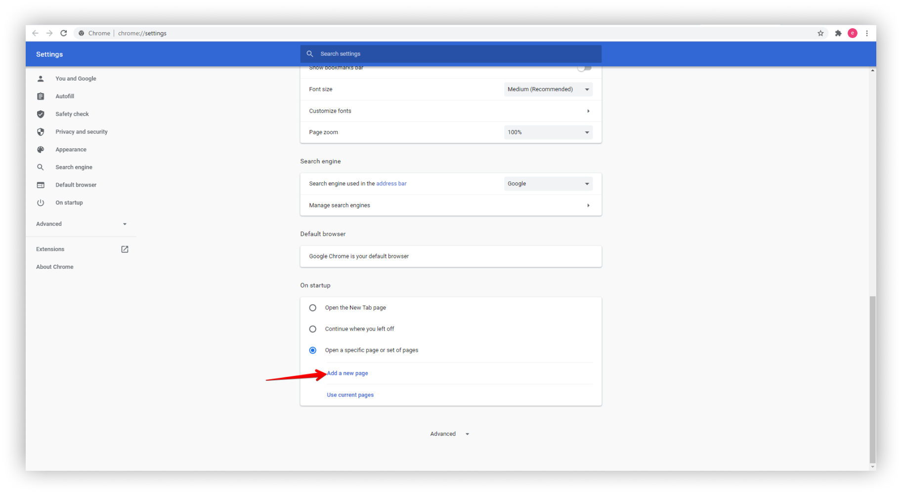Click the You and Google person icon

[x=41, y=79]
